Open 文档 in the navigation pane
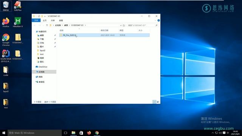Screen dimensions: 242x136 pos(42,43)
